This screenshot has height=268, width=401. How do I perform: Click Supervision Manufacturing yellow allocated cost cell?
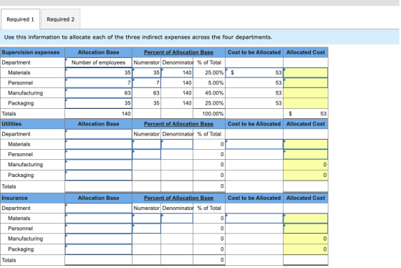[306, 93]
